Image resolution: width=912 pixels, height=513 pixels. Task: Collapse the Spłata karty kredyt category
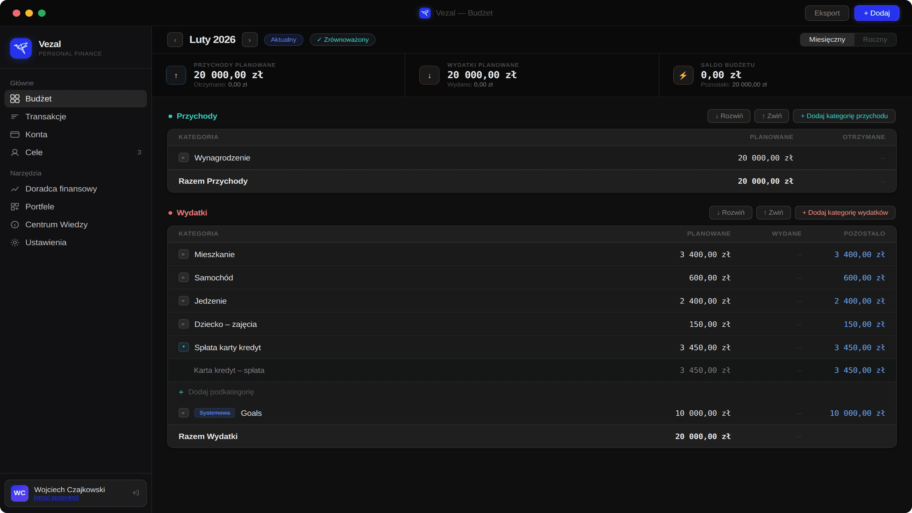183,347
